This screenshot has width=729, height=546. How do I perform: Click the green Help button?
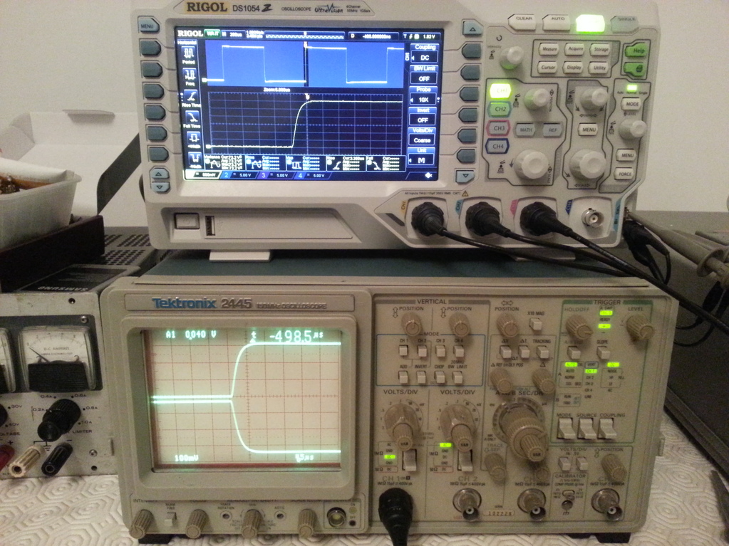637,51
